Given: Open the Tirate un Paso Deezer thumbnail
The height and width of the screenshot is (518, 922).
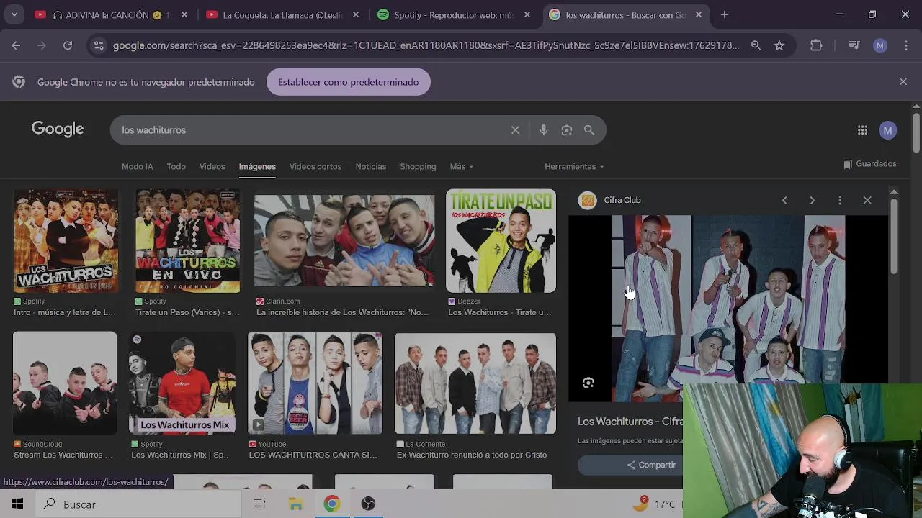Looking at the screenshot, I should (x=501, y=240).
